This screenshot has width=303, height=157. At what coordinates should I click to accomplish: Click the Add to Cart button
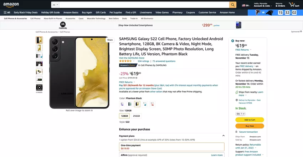250,120
